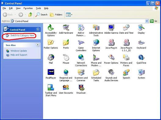This screenshot has width=161, height=120.
Task: Open the Tools menu
Action: 38,8
